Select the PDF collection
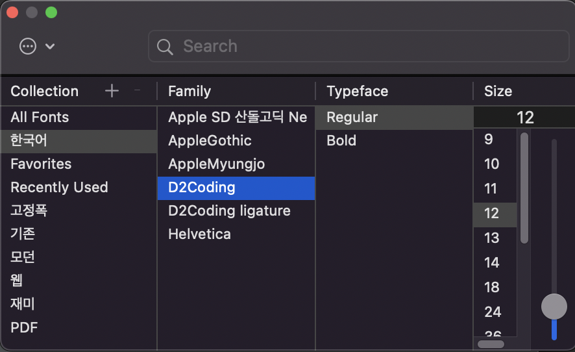 pos(79,327)
